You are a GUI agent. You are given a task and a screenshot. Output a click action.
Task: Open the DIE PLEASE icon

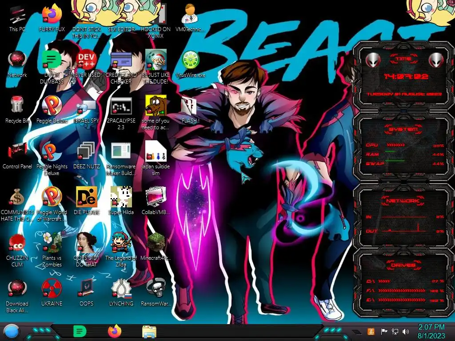(87, 201)
